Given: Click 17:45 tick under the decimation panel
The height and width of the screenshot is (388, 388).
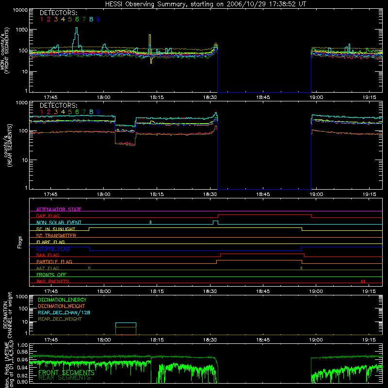Looking at the screenshot, I should [x=51, y=340].
